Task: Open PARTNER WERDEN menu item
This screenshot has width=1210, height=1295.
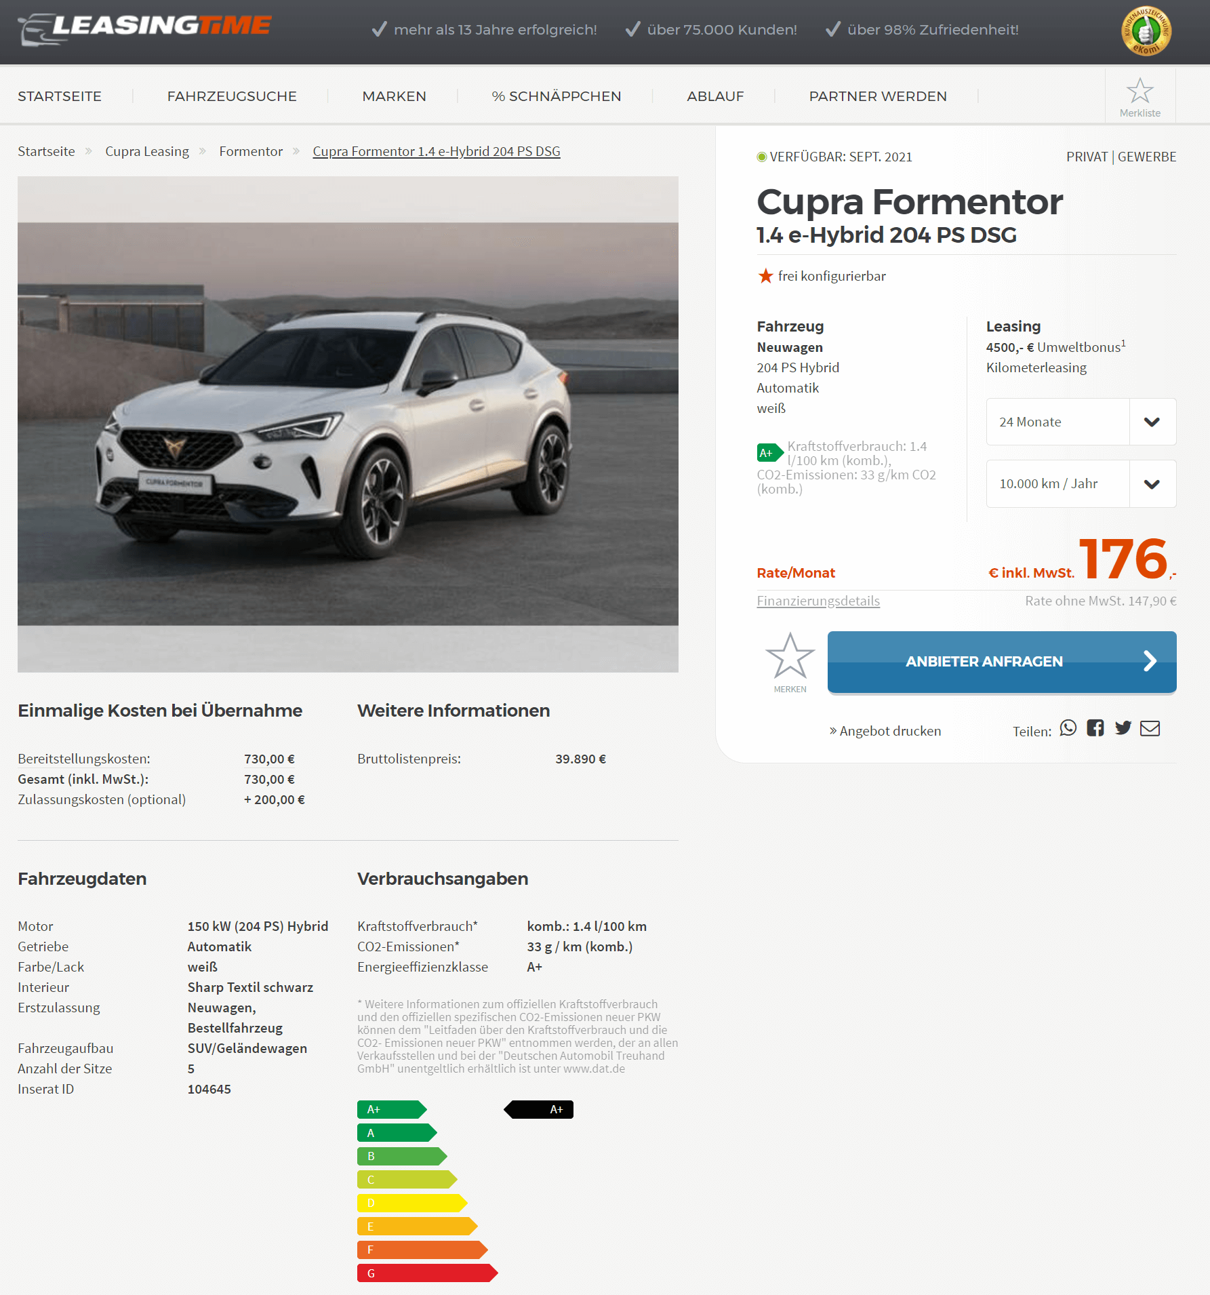Action: 878,96
